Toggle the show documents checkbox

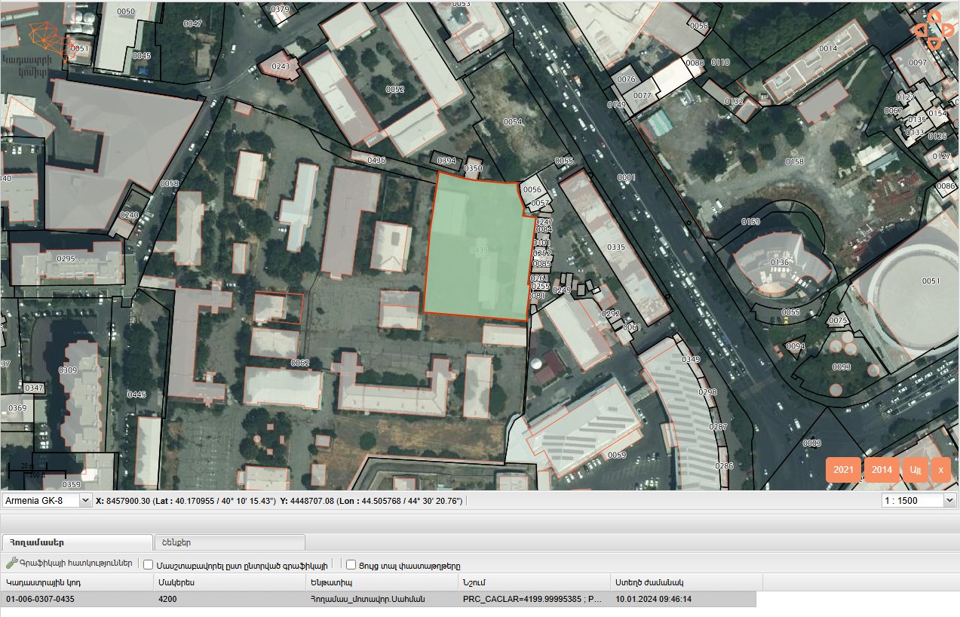tap(351, 564)
